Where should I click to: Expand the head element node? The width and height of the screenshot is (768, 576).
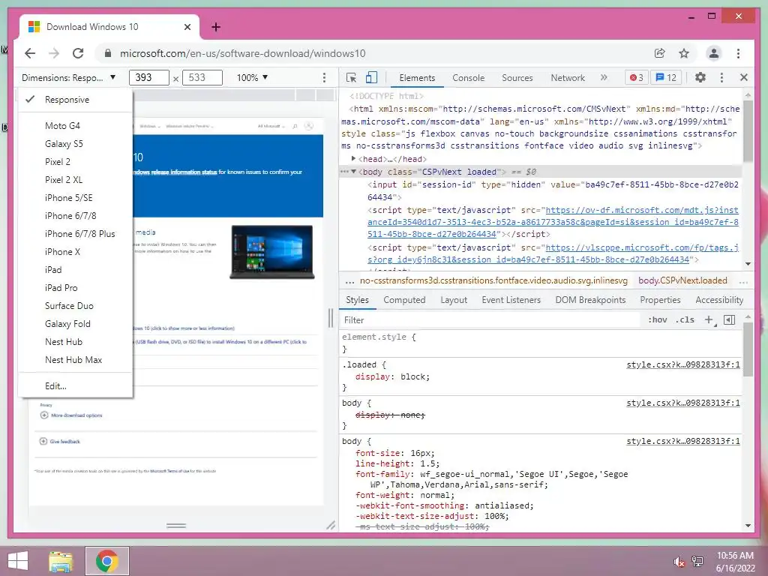(353, 159)
